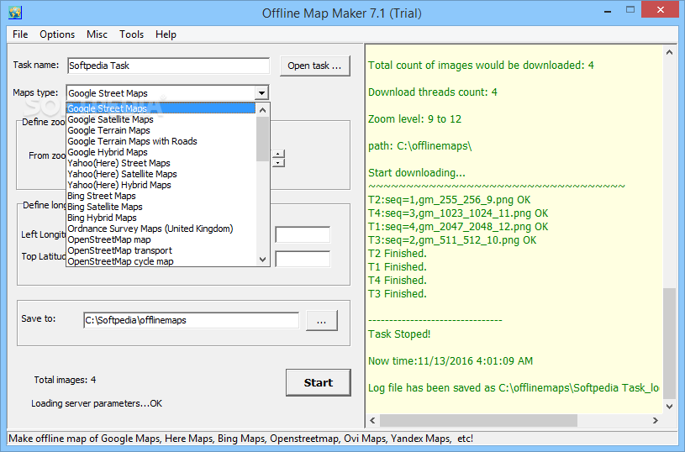Click 'Now time:11/13/2016 4:01:09 AM' line
The width and height of the screenshot is (685, 452).
point(451,361)
